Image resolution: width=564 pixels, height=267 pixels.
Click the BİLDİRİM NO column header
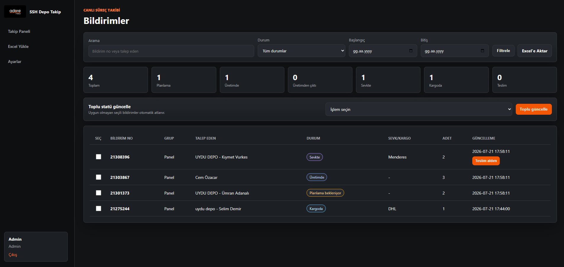pos(121,138)
